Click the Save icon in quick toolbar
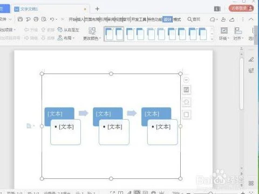 point(20,19)
